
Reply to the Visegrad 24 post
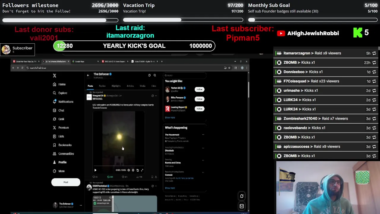coord(95,177)
